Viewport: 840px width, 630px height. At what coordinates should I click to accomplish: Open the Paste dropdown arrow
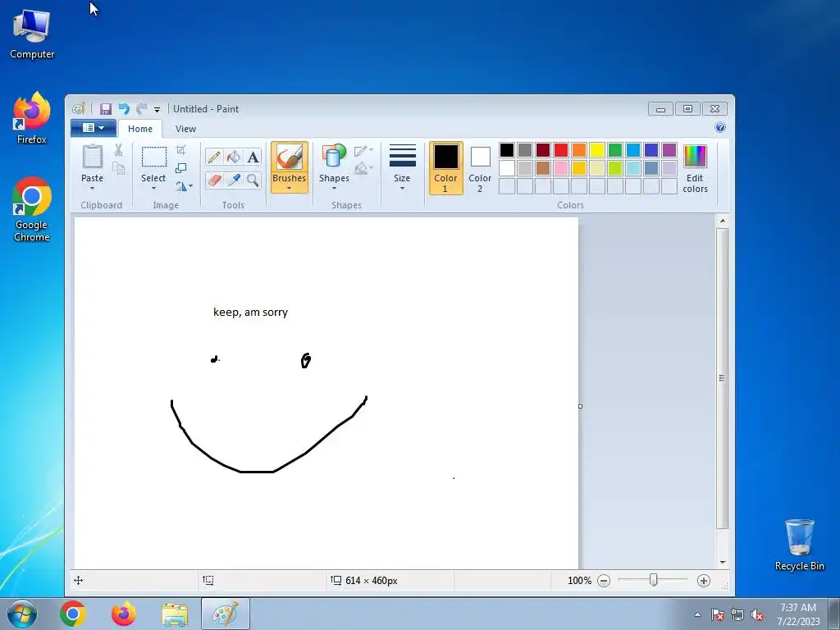coord(92,188)
